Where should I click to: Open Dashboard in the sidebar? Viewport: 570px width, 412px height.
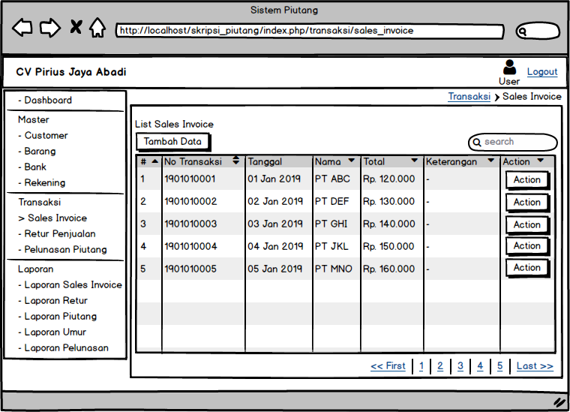coord(45,101)
